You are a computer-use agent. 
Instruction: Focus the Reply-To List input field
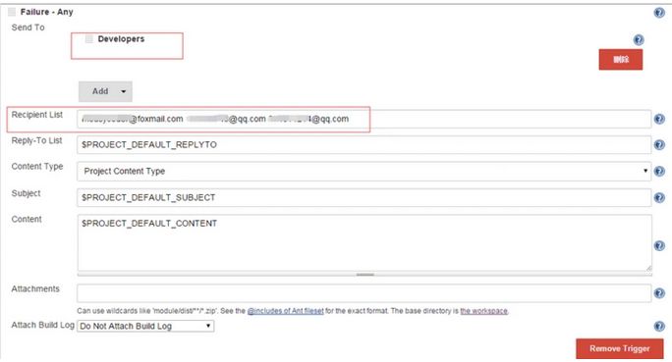tap(364, 145)
